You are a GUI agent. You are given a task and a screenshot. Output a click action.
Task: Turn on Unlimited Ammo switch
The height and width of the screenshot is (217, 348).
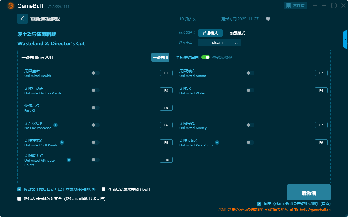(x=250, y=73)
